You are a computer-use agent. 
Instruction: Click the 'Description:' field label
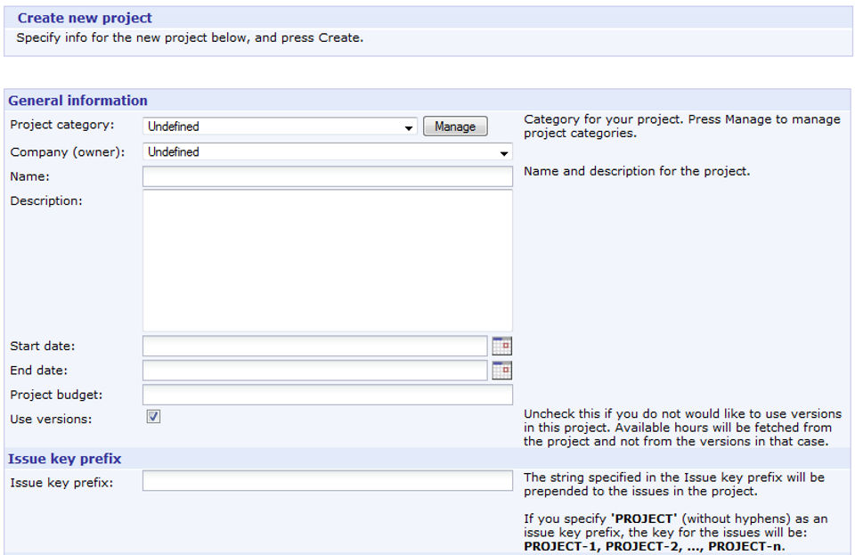46,200
